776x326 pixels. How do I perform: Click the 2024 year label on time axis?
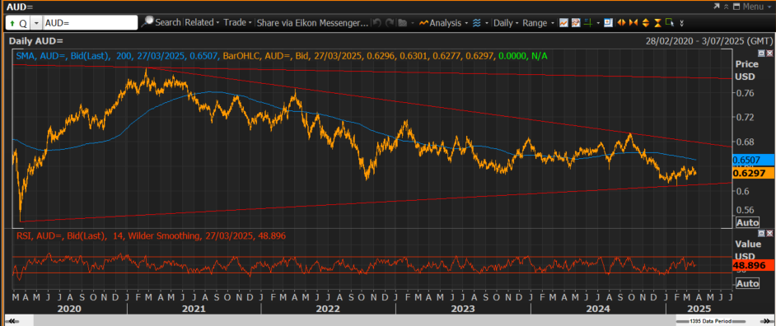click(x=598, y=309)
